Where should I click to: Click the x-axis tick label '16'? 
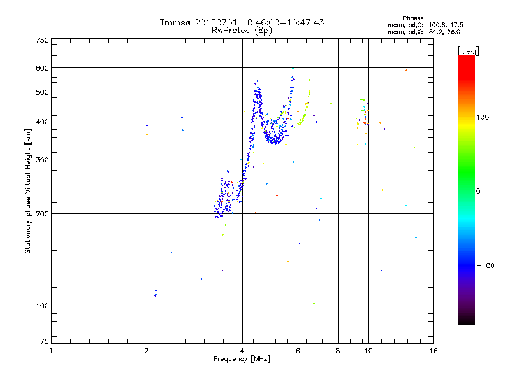pyautogui.click(x=433, y=351)
